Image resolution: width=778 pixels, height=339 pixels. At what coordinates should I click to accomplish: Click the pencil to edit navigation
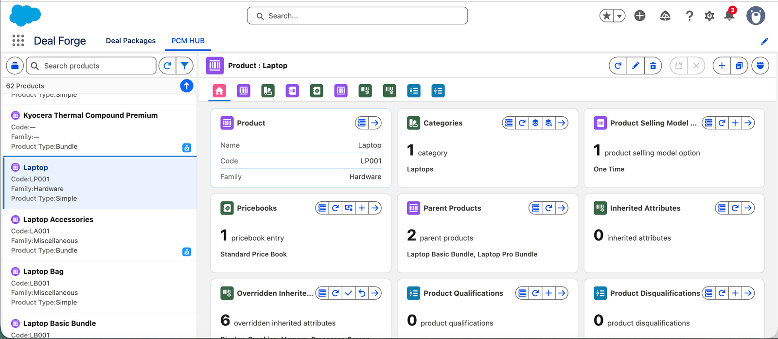coord(764,41)
